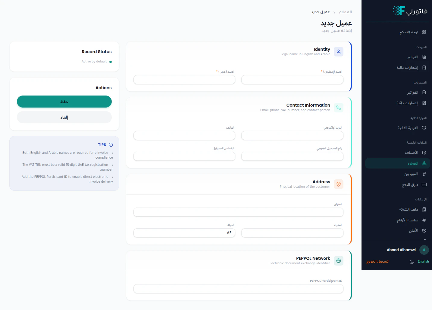This screenshot has width=432, height=310.
Task: Focus الشخص المسؤول contact field
Action: coord(184,156)
